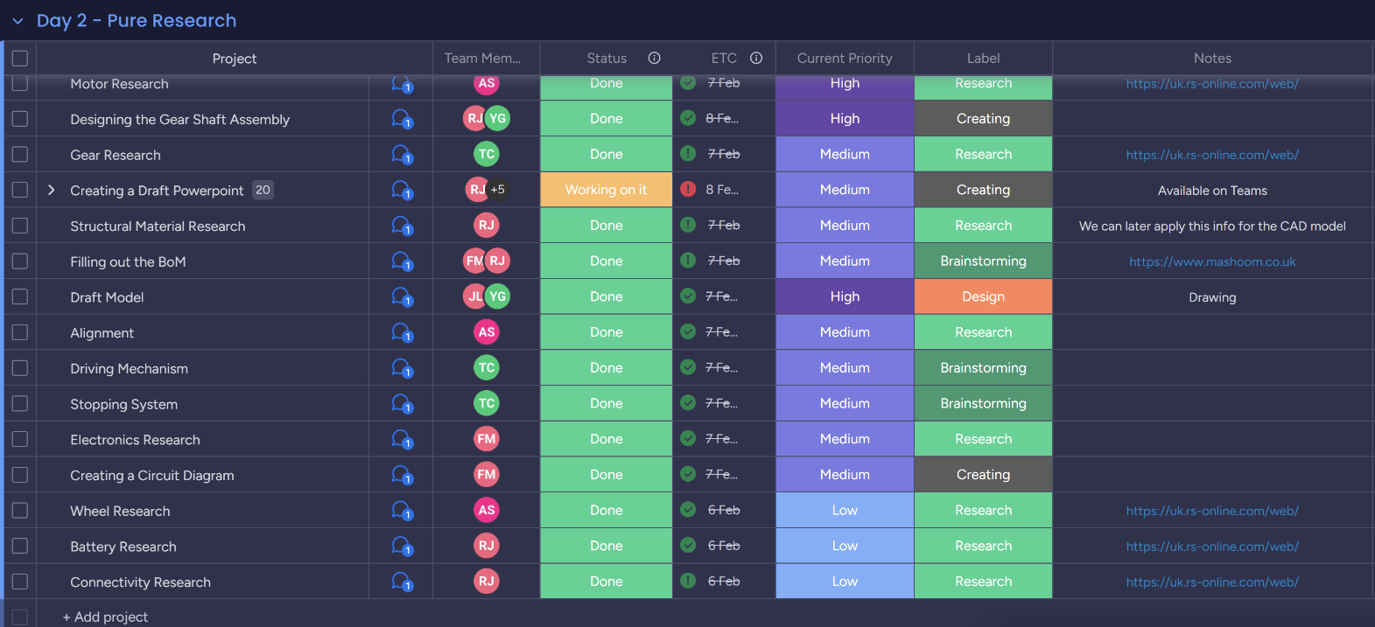Open conversation icon for Battery Research
1375x627 pixels.
click(x=402, y=547)
